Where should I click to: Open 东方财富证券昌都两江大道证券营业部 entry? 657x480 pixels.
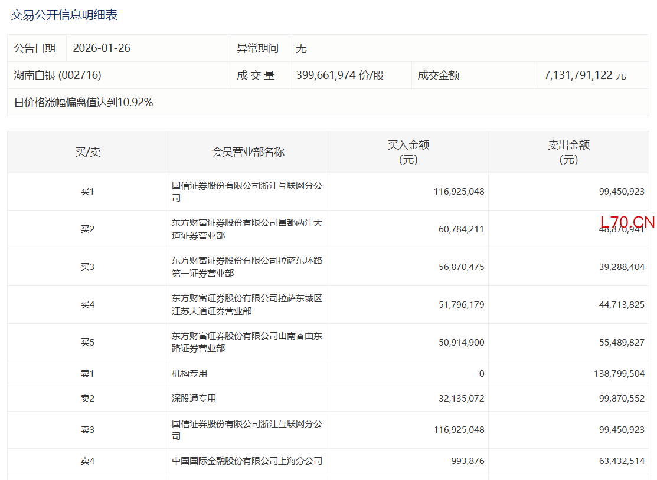click(x=247, y=229)
